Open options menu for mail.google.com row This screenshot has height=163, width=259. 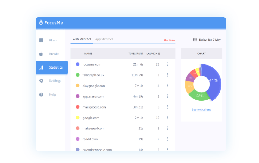[x=168, y=107]
